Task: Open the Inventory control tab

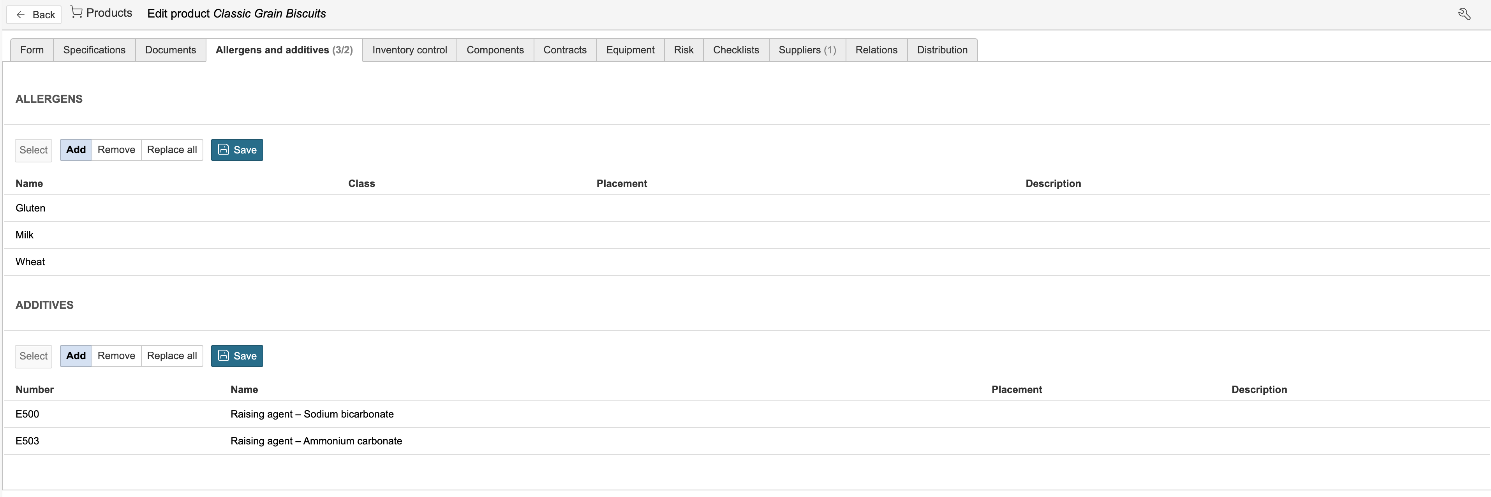Action: point(410,50)
